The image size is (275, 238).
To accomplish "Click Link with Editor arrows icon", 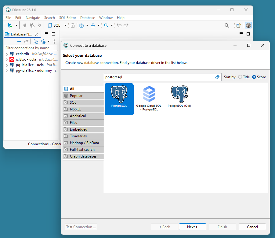I will click(x=26, y=42).
